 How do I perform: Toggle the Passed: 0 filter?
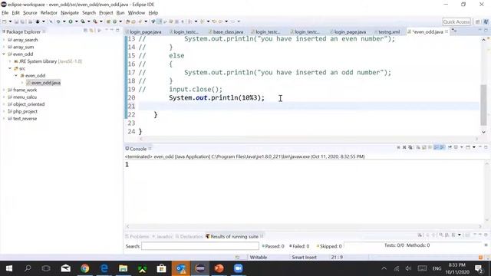273,246
